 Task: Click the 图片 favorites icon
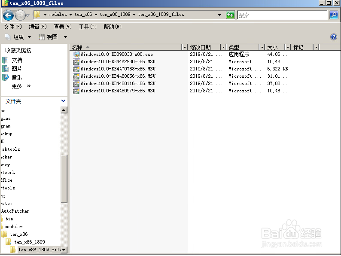[x=5, y=69]
